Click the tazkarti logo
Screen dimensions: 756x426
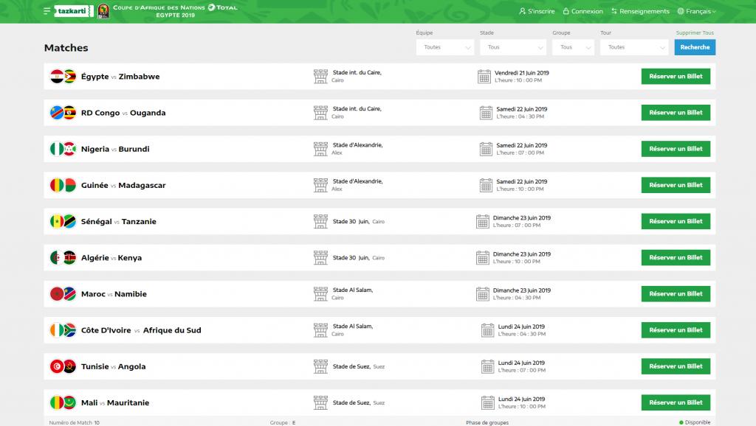tap(74, 11)
